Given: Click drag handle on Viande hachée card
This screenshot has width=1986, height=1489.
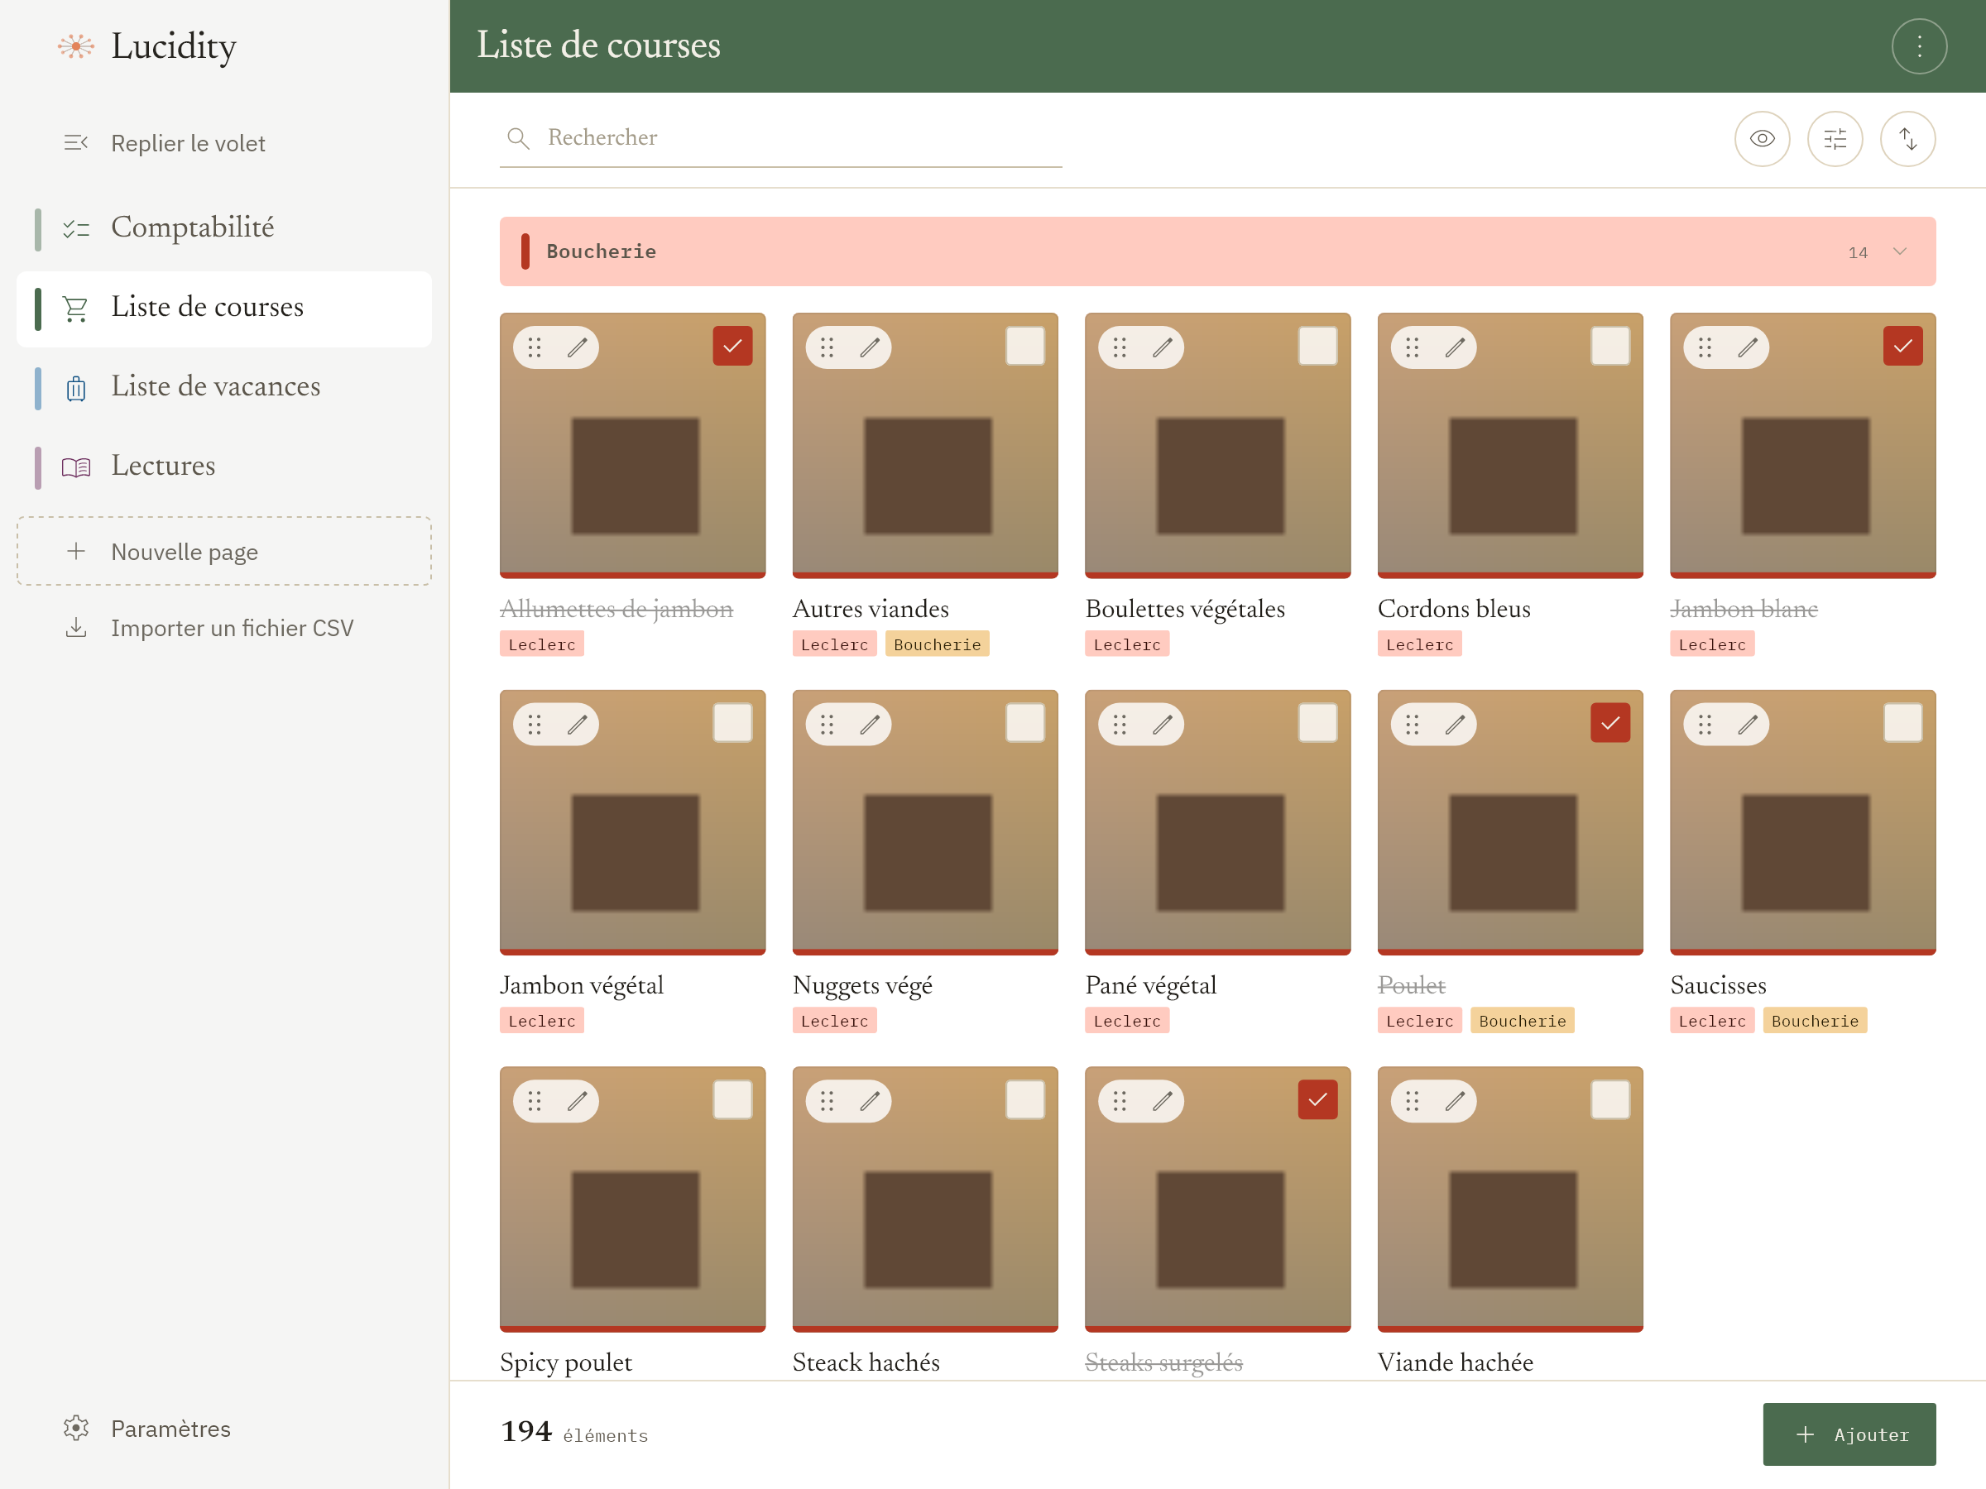Looking at the screenshot, I should 1413,1101.
